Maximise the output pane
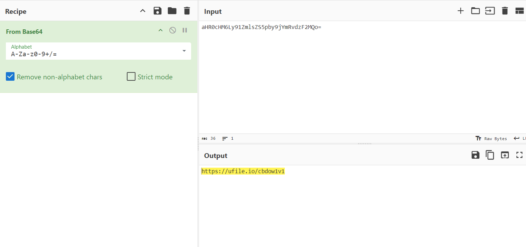Screen dimensions: 526x247 click(519, 155)
